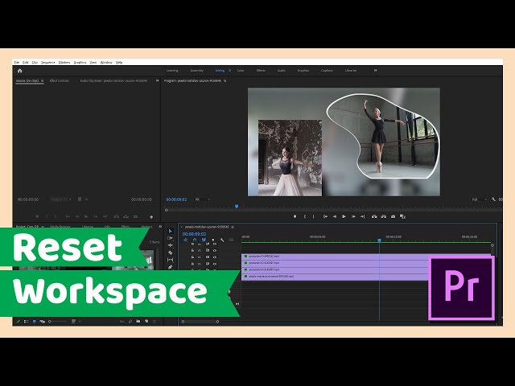
Task: Export a frame from Program monitor
Action: coord(393,216)
